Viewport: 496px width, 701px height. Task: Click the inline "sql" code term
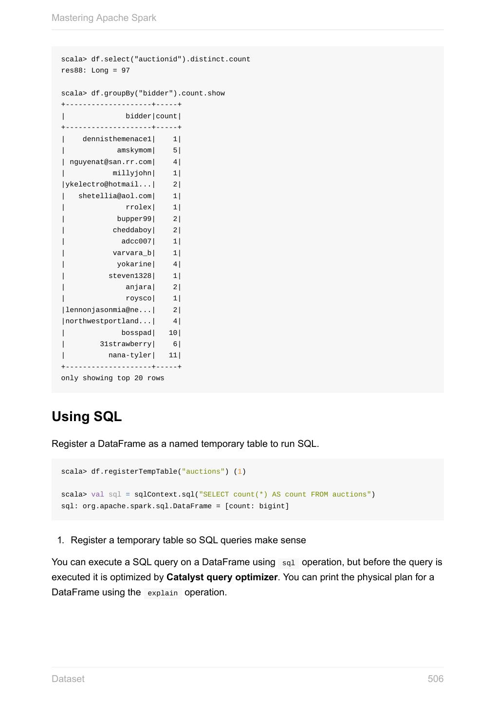point(288,563)
